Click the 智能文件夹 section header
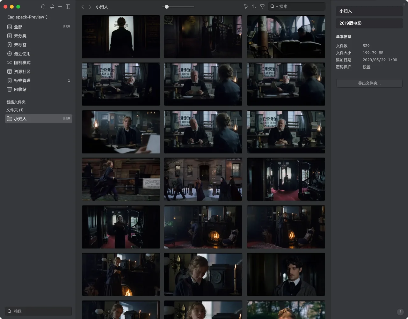The height and width of the screenshot is (319, 408). (16, 102)
